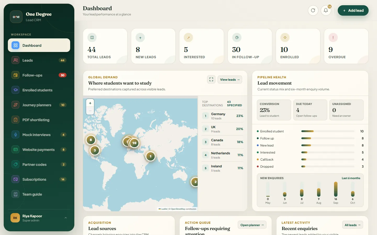This screenshot has width=377, height=235.
Task: Click the Follow-ups calendar icon
Action: (x=15, y=75)
